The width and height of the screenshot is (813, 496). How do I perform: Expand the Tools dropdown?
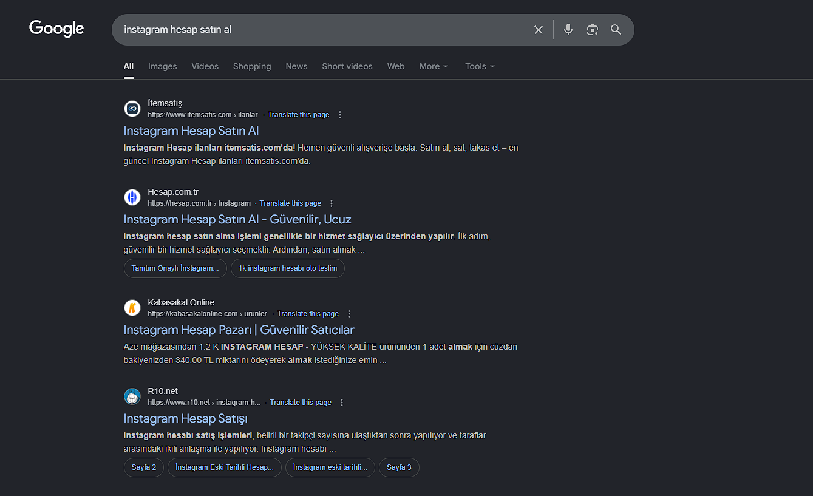click(x=480, y=66)
